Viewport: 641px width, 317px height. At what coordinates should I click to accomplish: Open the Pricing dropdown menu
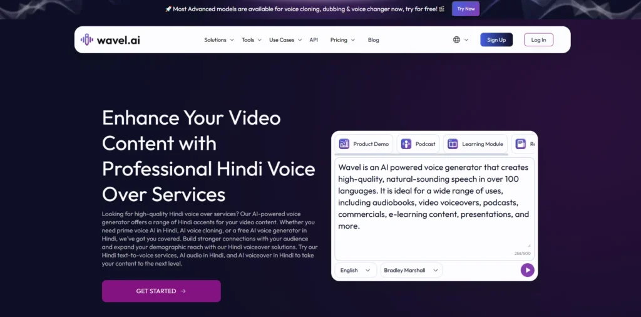tap(342, 40)
